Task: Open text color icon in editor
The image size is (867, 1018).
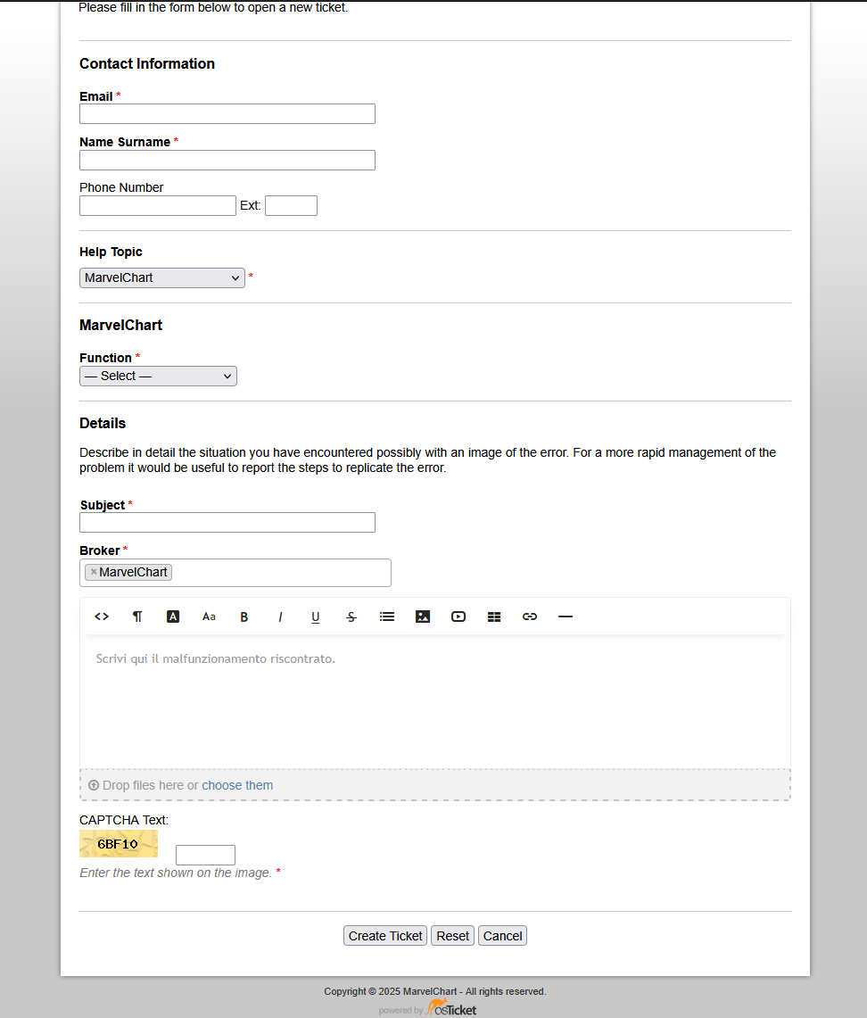Action: 173,617
